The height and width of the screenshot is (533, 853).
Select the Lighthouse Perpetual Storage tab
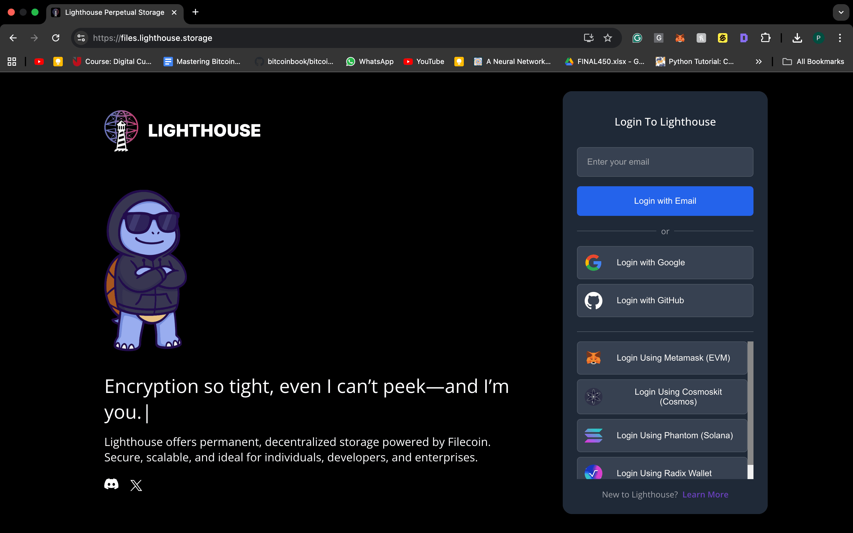(x=115, y=13)
